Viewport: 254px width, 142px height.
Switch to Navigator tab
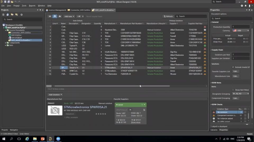(x=14, y=130)
